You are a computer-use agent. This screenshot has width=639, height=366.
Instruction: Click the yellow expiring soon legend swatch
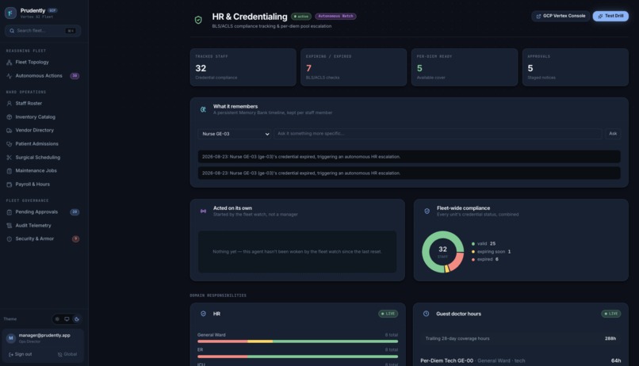point(473,252)
